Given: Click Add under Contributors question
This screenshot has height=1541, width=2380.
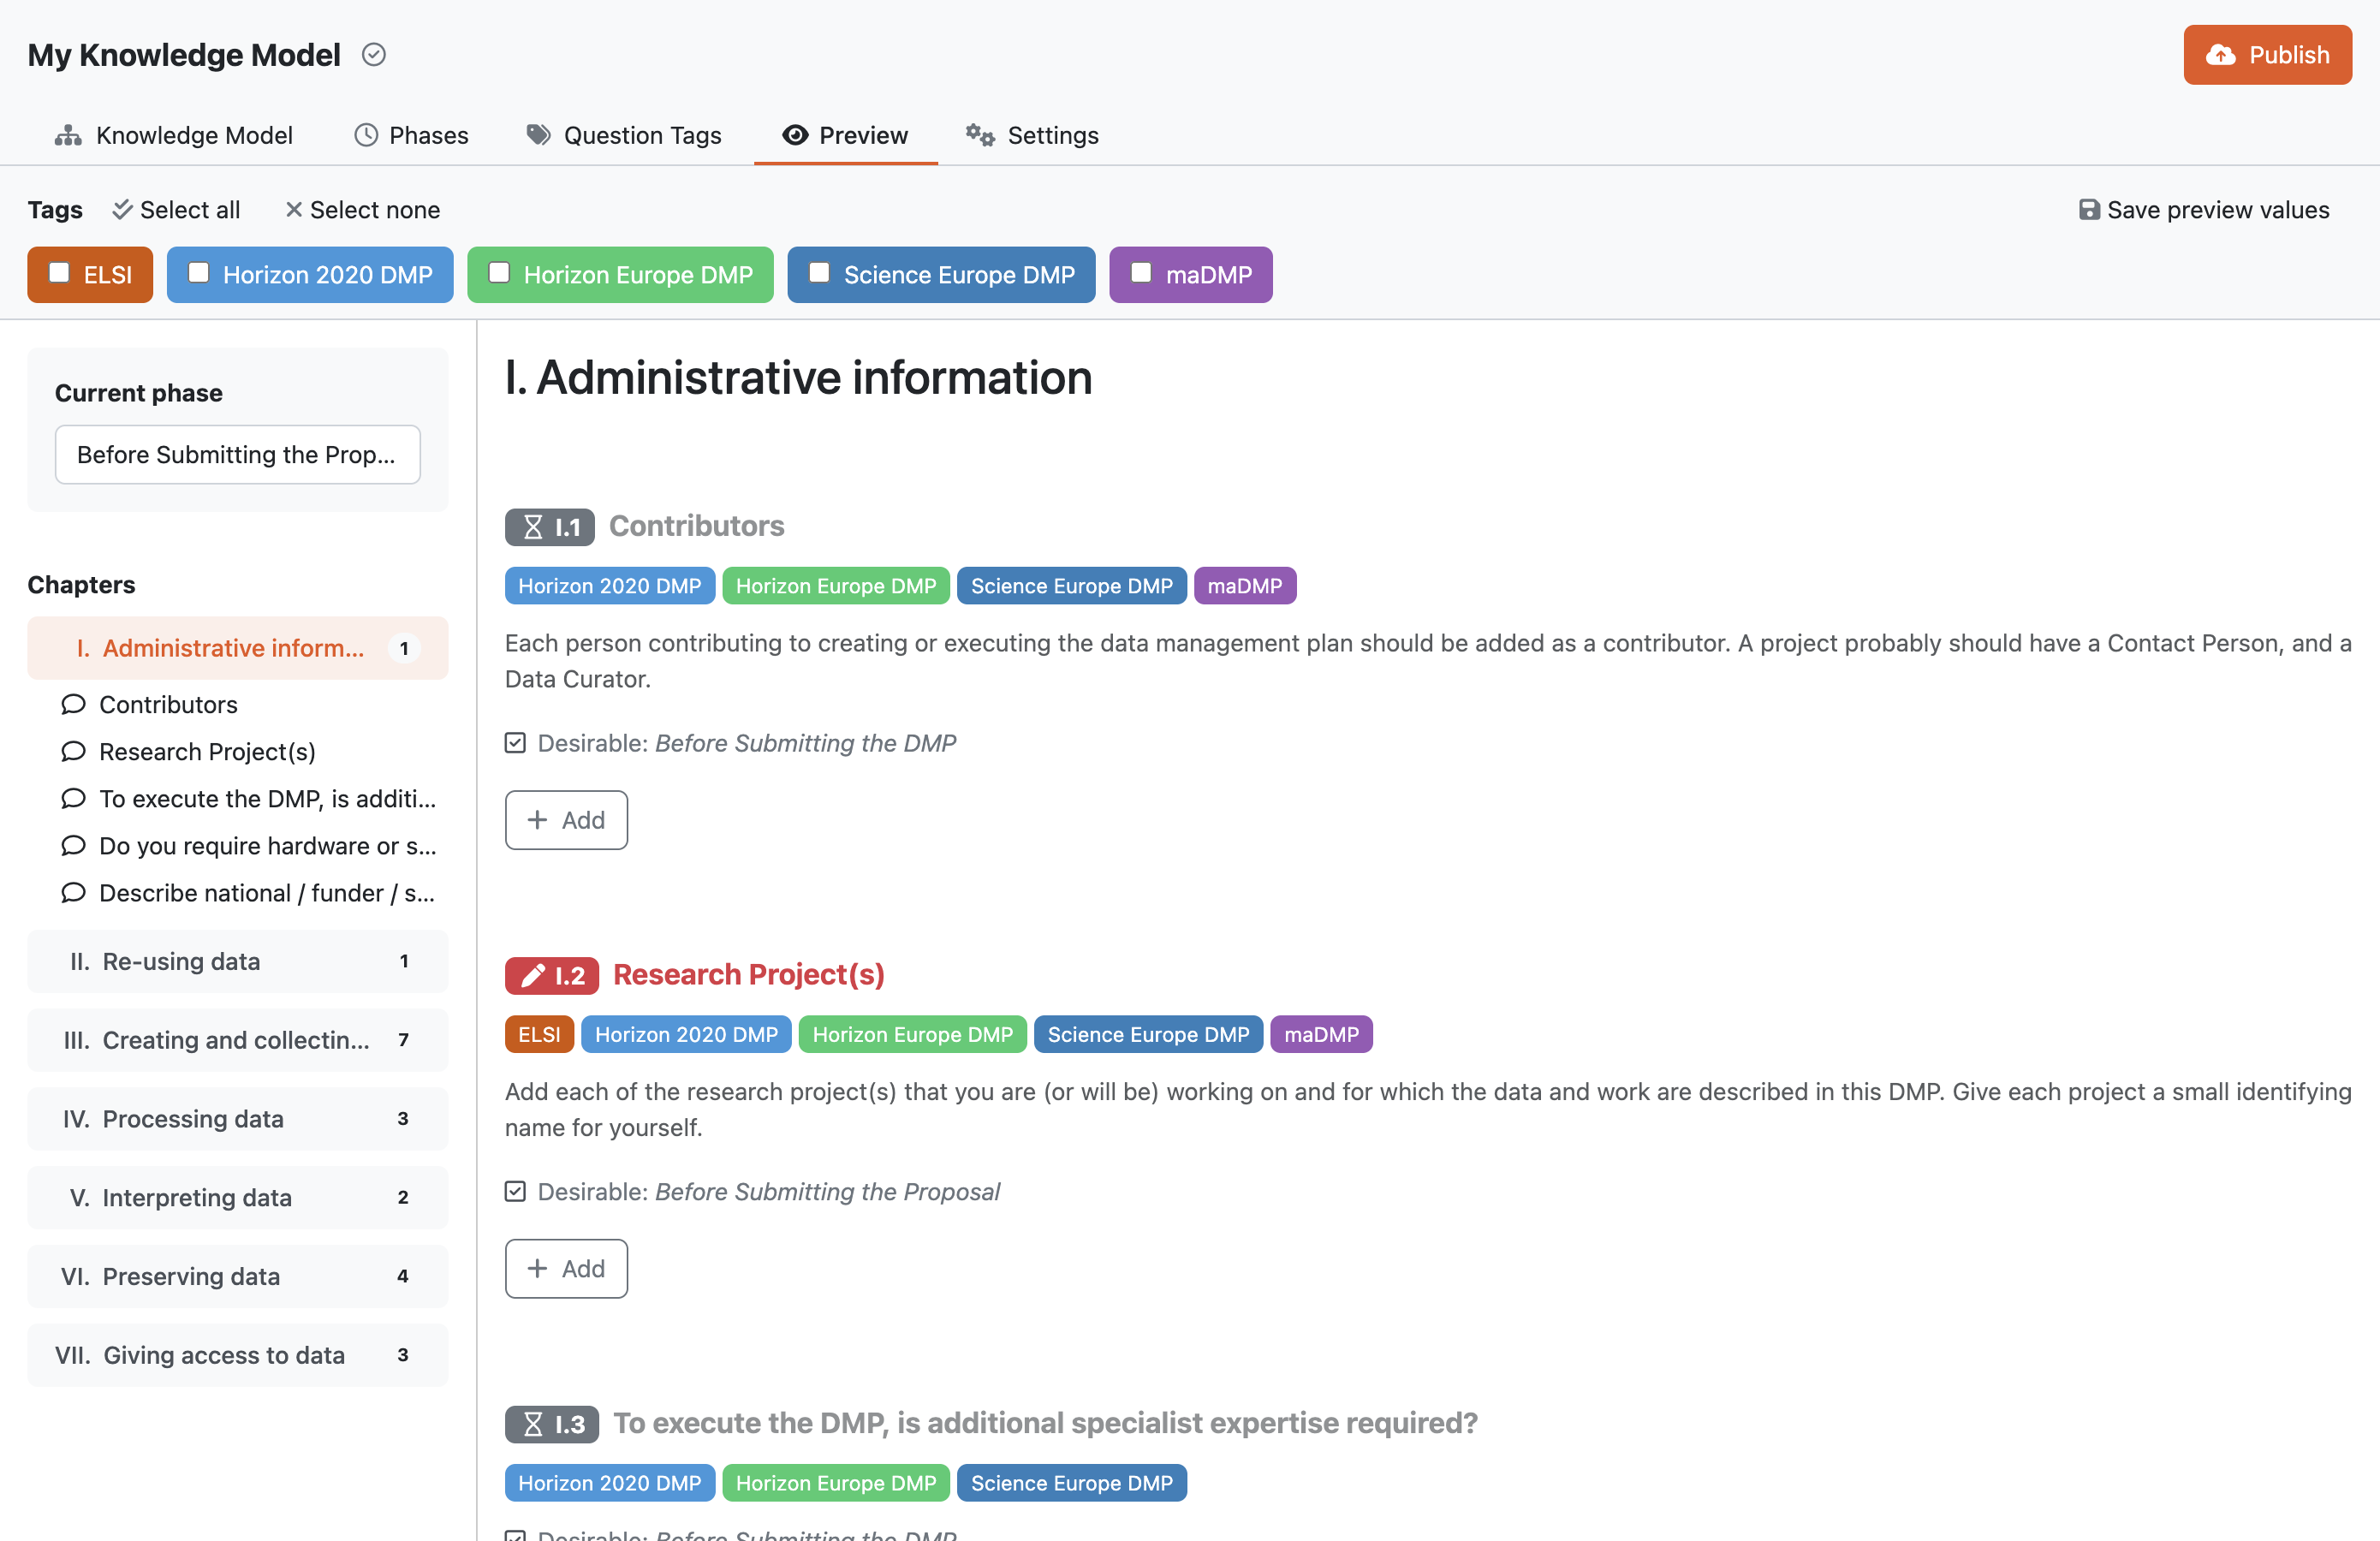Looking at the screenshot, I should pos(566,821).
